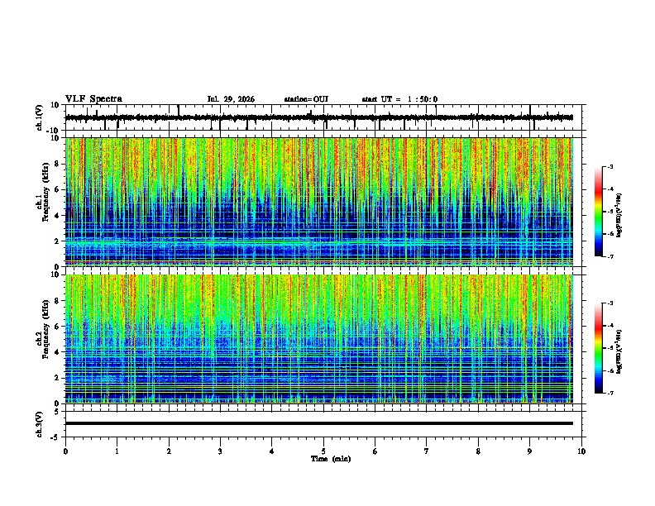The image size is (655, 506).
Task: Click the ch.1(V) waveform panel
Action: (x=323, y=117)
